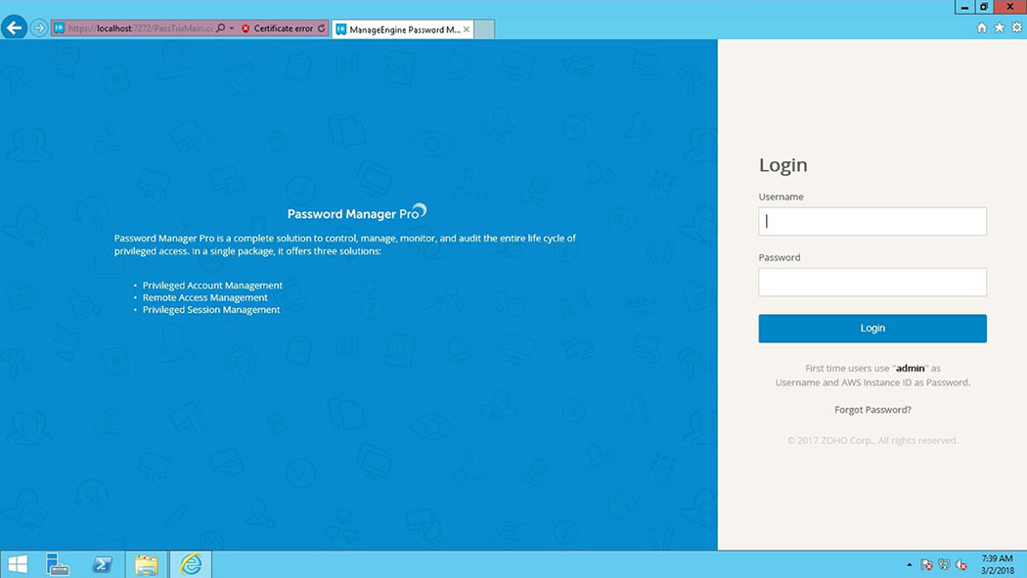Open browser Tools gear icon
Screen dimensions: 1027x578
1016,27
